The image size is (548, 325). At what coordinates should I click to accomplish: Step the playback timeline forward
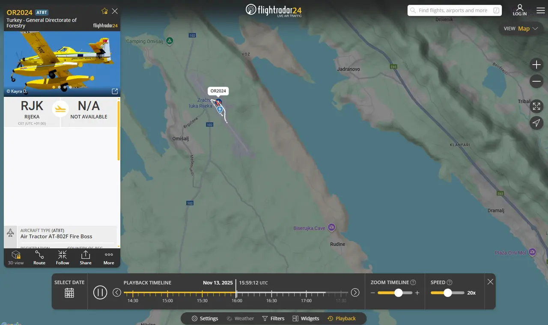[x=355, y=292]
